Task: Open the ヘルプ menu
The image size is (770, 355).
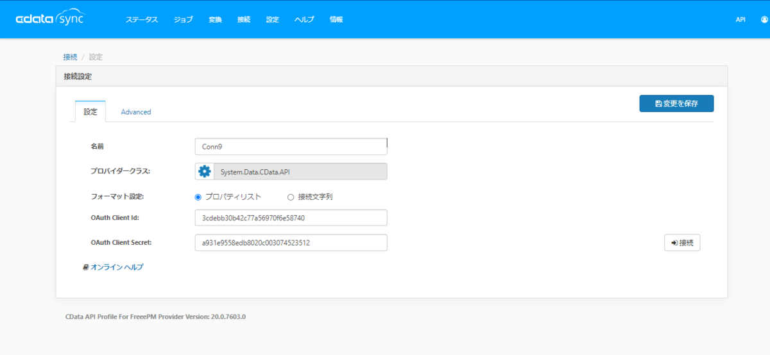Action: pyautogui.click(x=304, y=20)
